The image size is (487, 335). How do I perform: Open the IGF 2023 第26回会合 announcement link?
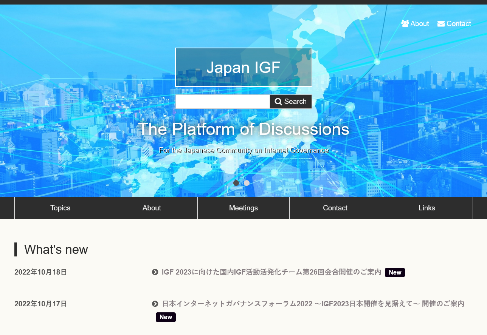[271, 272]
